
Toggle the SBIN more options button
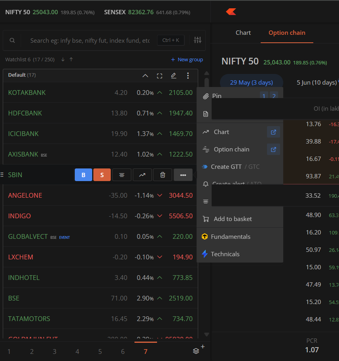(x=183, y=175)
